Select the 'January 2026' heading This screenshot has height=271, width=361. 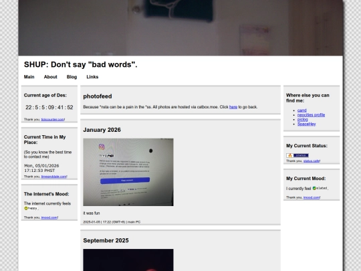click(x=102, y=130)
